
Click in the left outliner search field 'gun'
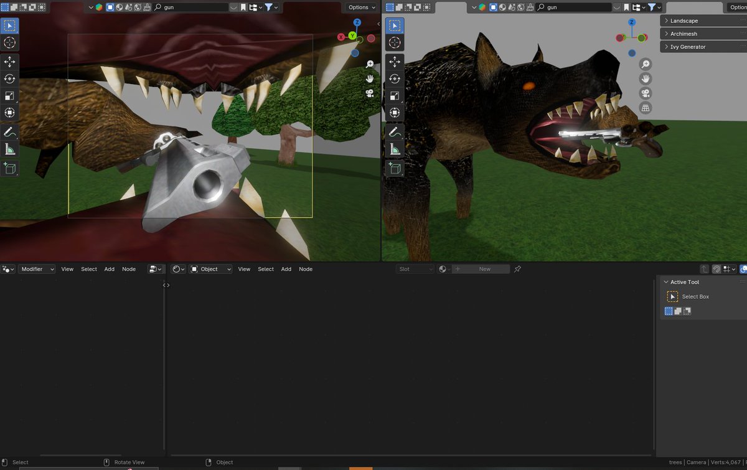[x=190, y=7]
